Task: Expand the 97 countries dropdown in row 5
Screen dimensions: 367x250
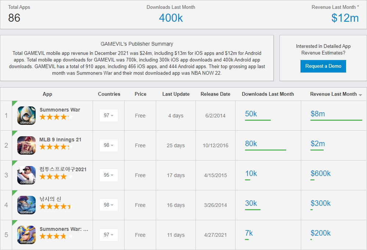Action: [109, 235]
